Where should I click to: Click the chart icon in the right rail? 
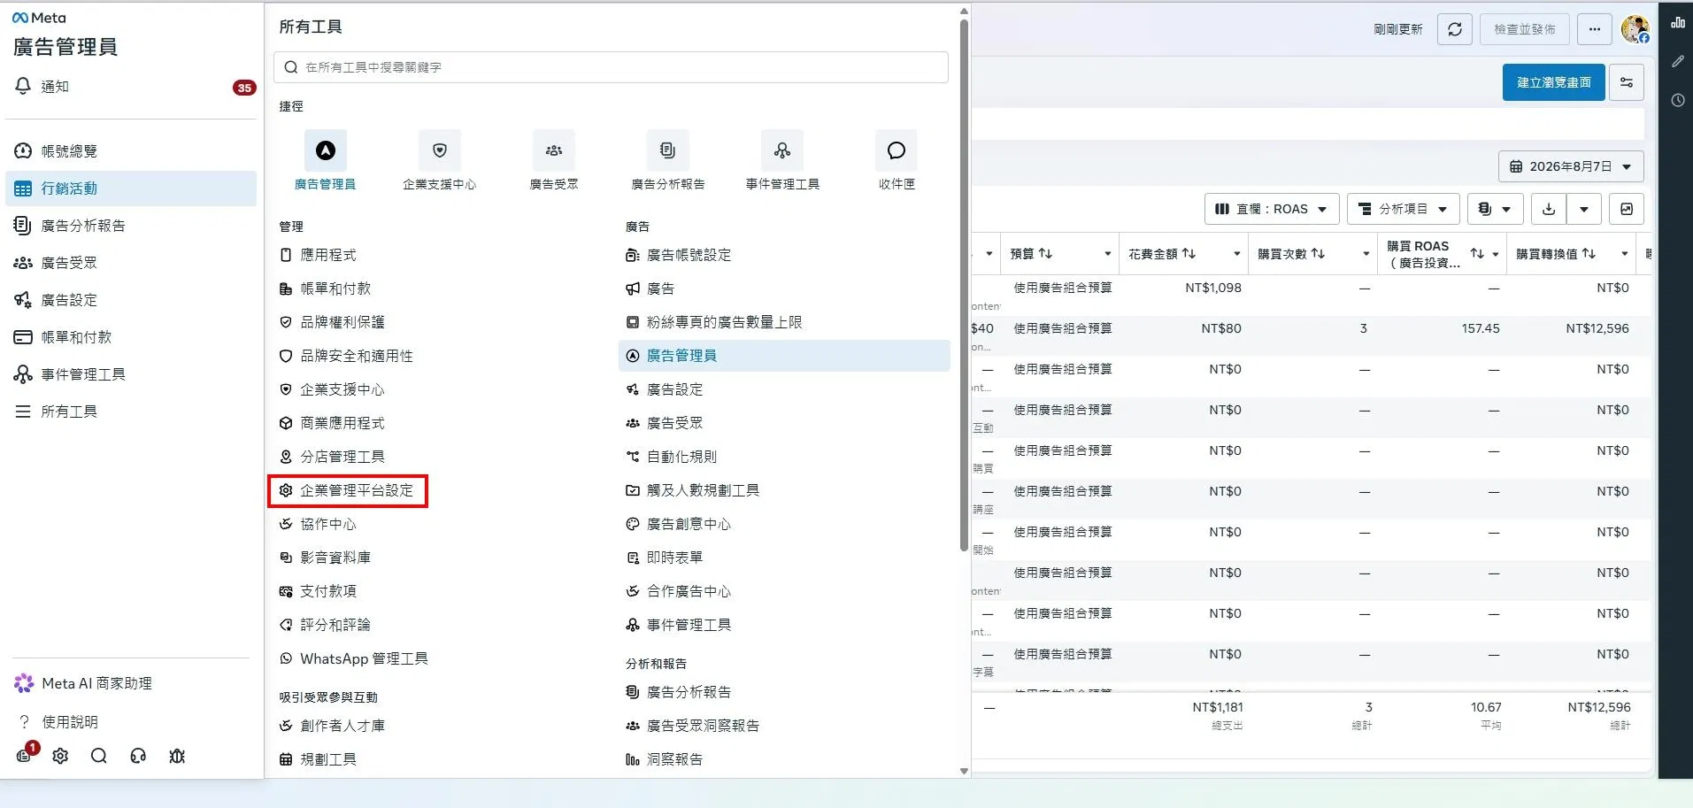(1677, 22)
